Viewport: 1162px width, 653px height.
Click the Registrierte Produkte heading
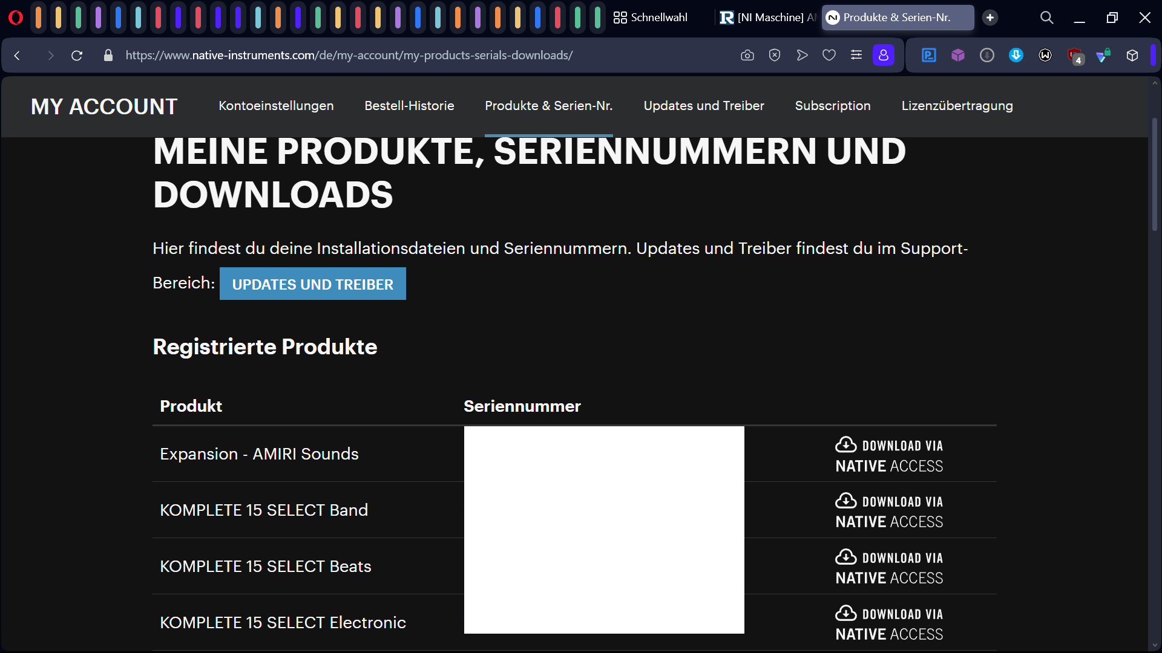pos(265,347)
